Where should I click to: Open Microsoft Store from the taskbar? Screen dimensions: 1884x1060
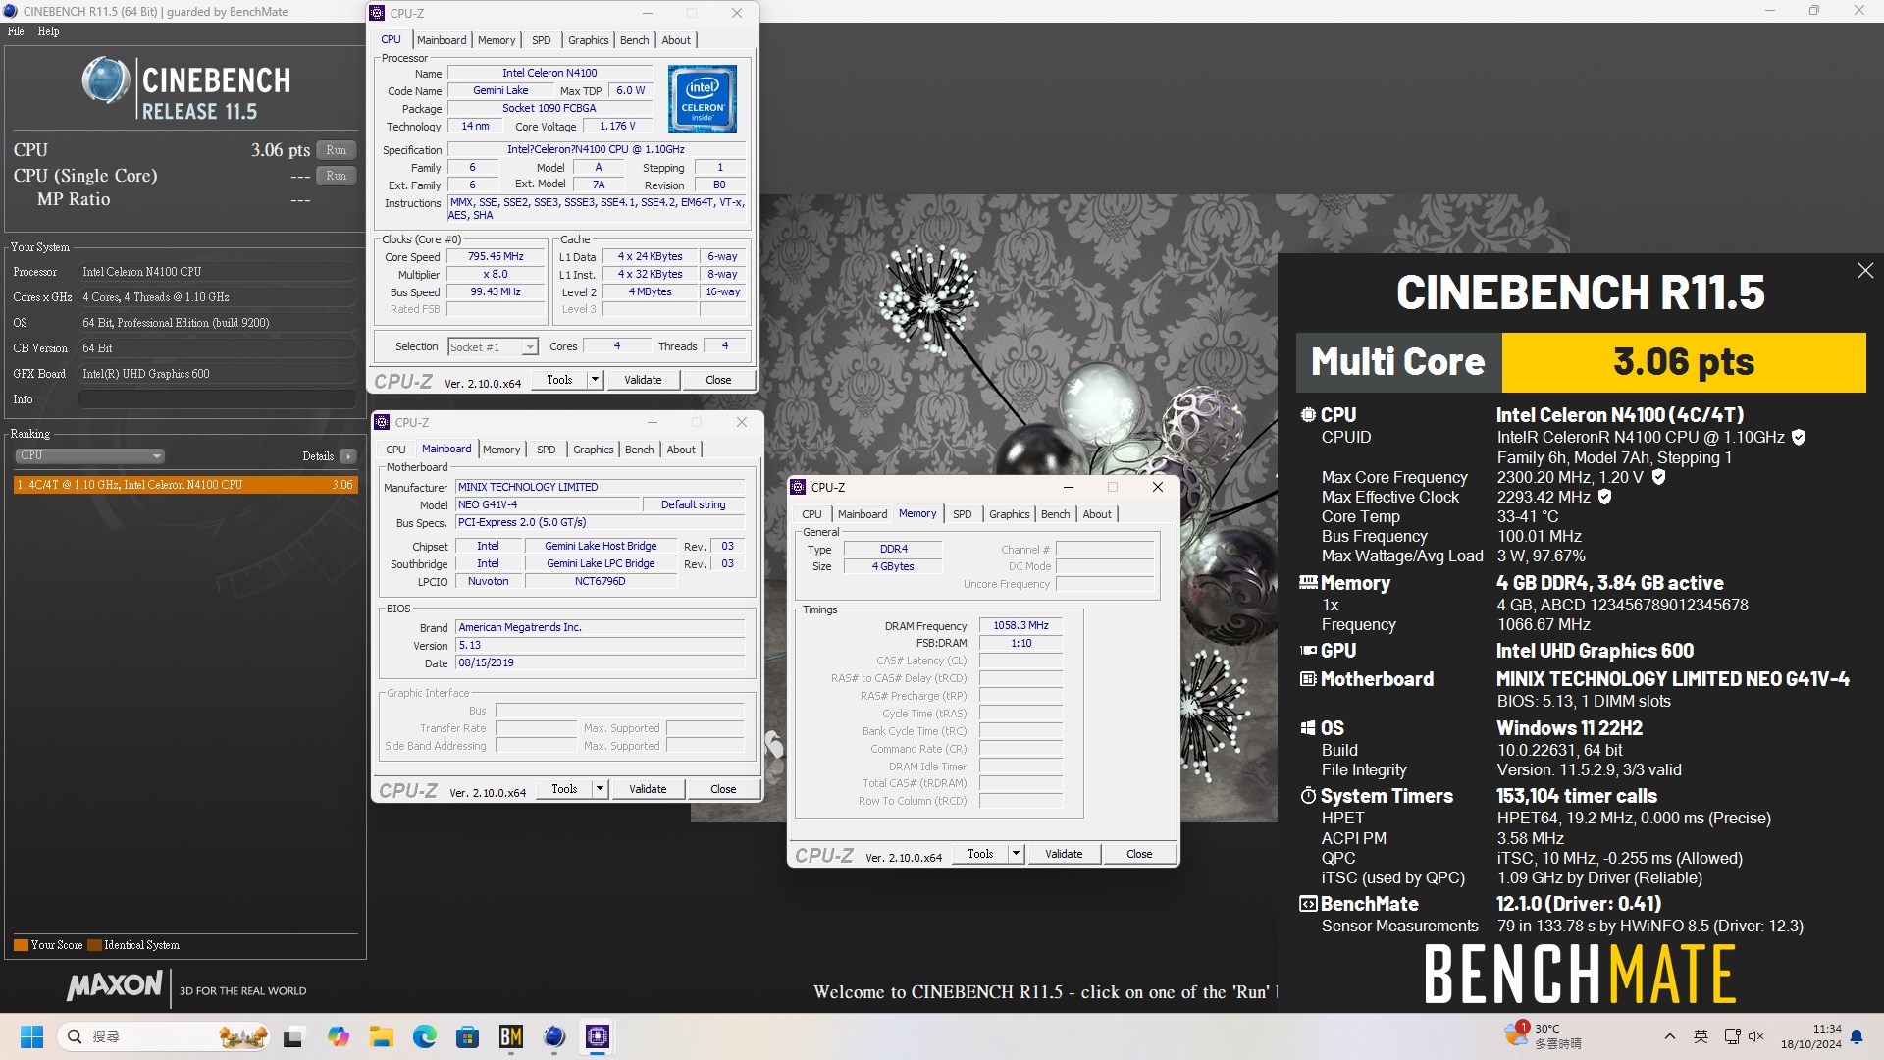467,1036
